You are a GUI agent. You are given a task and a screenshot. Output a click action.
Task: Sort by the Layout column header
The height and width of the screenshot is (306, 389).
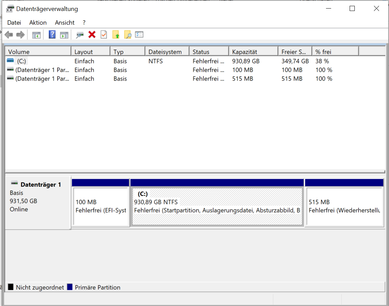tap(91, 52)
